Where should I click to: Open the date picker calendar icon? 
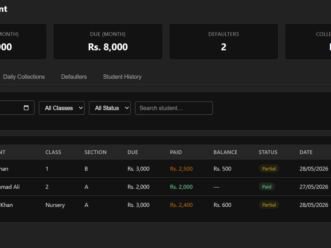point(26,108)
